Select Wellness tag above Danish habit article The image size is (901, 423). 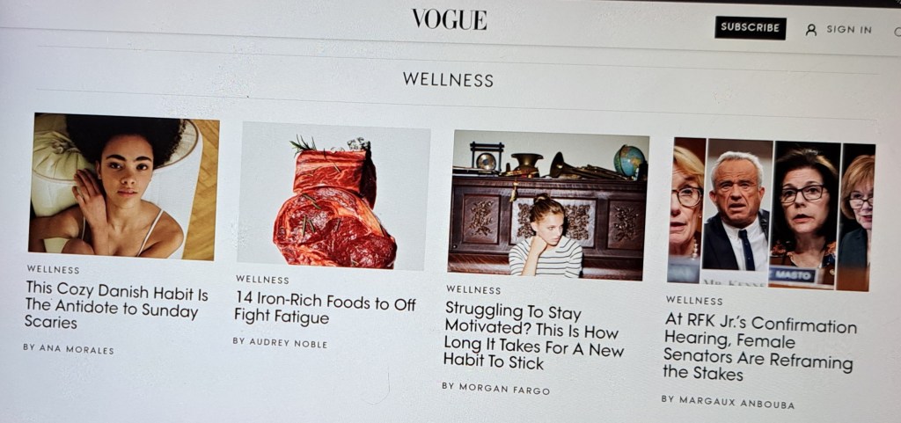point(53,269)
